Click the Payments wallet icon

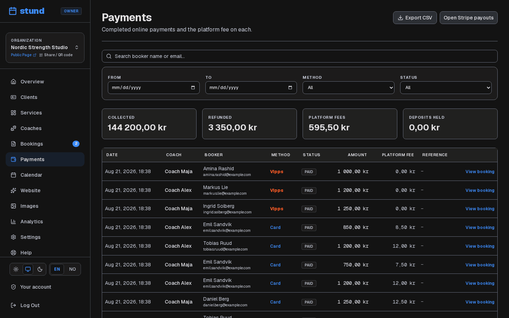pyautogui.click(x=13, y=159)
